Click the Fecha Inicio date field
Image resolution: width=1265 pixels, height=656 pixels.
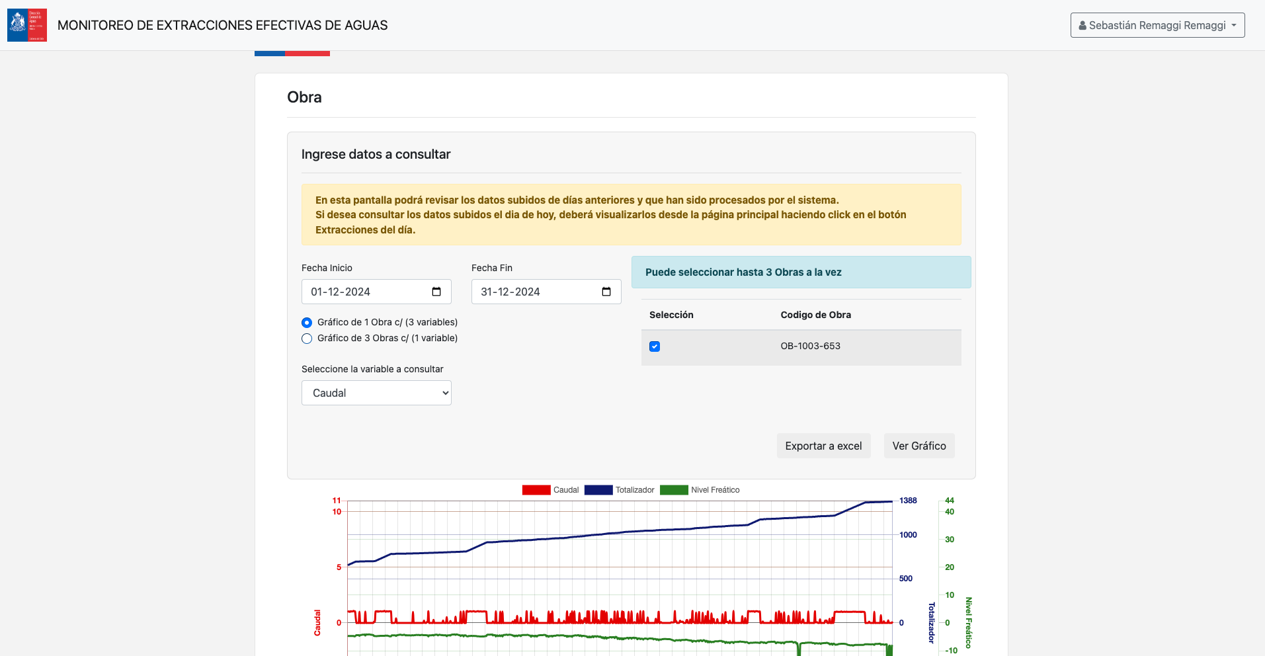376,292
